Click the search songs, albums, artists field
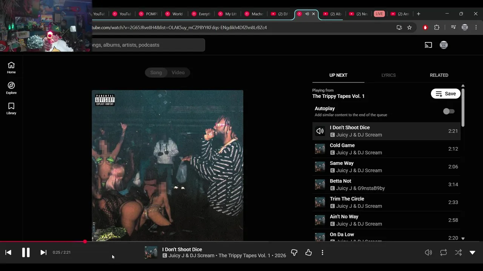483x271 pixels. coord(148,45)
